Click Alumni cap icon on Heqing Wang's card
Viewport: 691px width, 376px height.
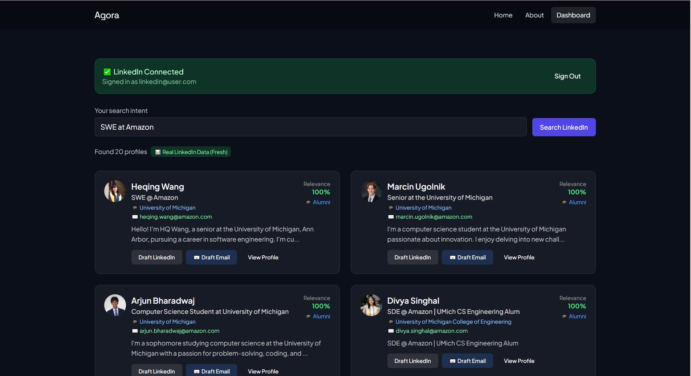click(x=308, y=202)
